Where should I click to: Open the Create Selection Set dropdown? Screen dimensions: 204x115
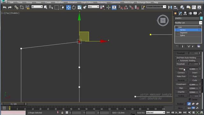pos(156,7)
